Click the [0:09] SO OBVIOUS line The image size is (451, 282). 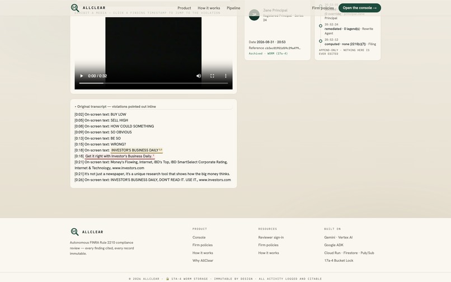click(103, 133)
